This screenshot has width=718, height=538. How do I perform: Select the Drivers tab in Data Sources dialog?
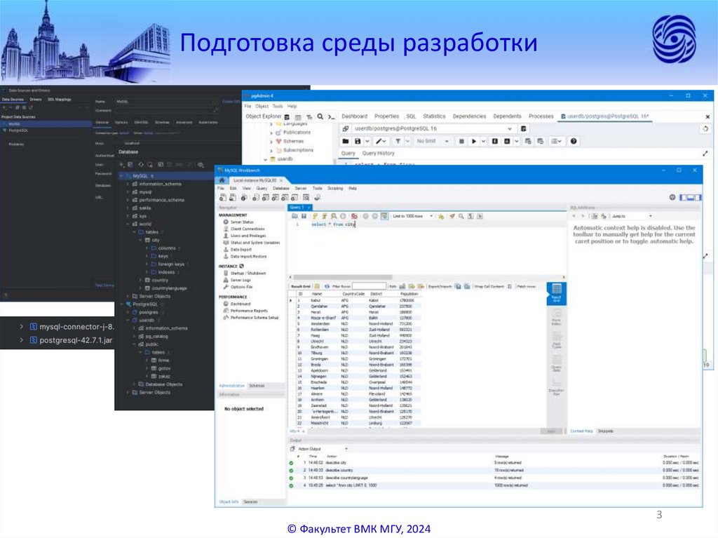pos(35,100)
